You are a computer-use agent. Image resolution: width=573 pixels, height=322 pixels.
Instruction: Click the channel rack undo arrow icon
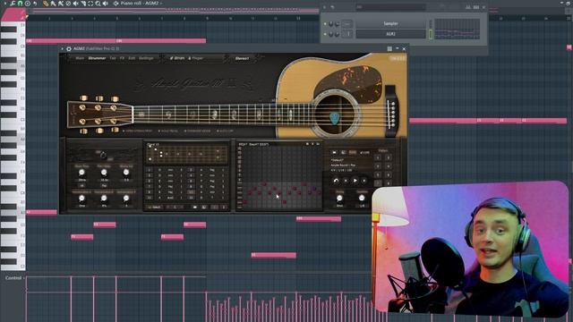333,7
